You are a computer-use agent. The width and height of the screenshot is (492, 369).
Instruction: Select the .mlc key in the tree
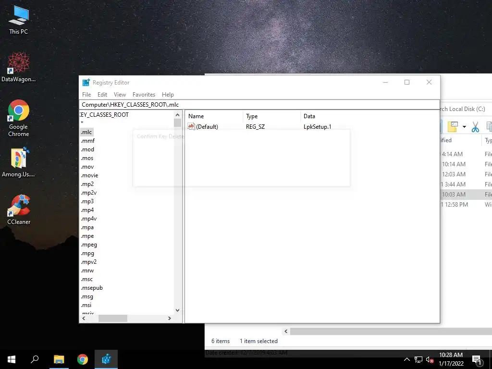tap(86, 132)
